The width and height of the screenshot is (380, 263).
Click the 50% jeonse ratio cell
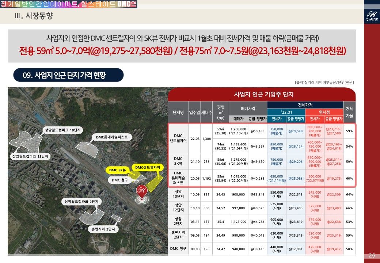[x=349, y=249]
